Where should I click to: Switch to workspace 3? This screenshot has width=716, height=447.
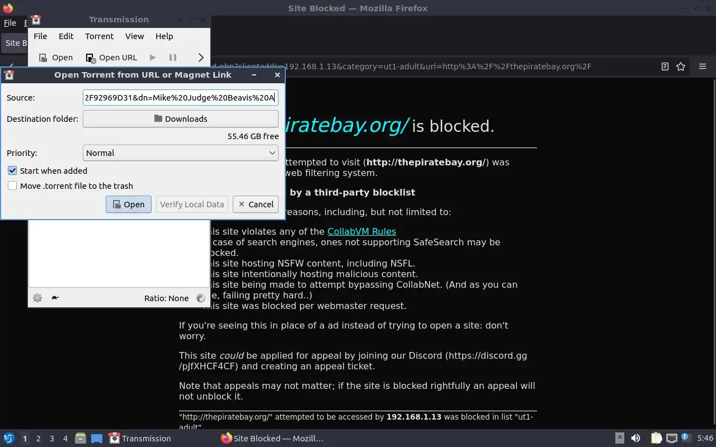click(x=52, y=439)
